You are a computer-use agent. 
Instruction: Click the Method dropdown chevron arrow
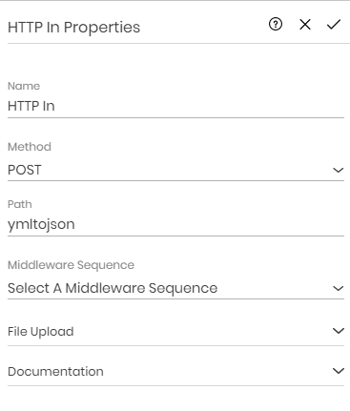tap(338, 170)
